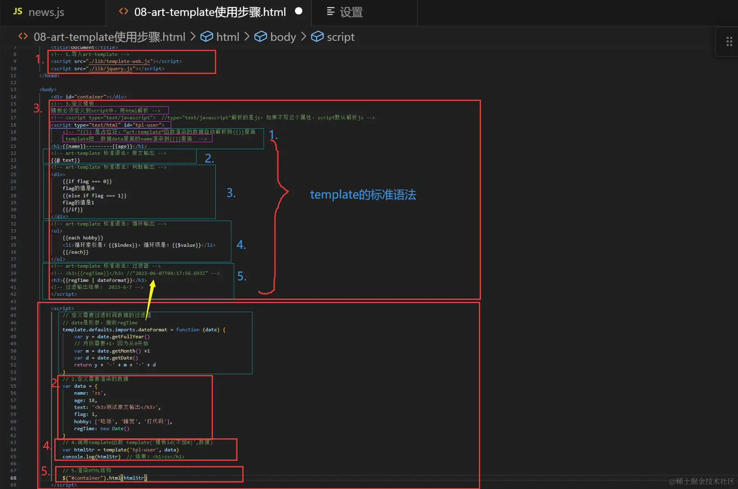Click the </head> closing tag
This screenshot has width=738, height=489.
49,76
